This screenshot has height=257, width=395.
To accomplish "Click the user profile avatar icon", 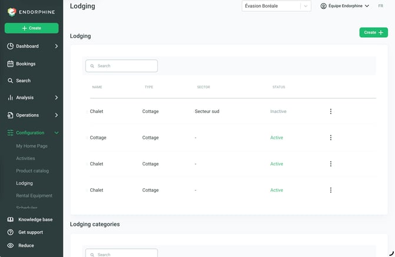I will click(324, 6).
